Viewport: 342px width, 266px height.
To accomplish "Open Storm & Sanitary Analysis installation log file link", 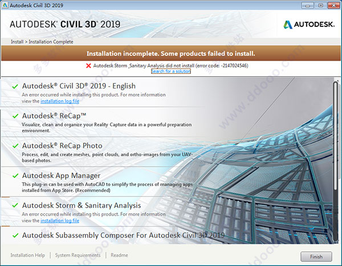I will coord(60,220).
